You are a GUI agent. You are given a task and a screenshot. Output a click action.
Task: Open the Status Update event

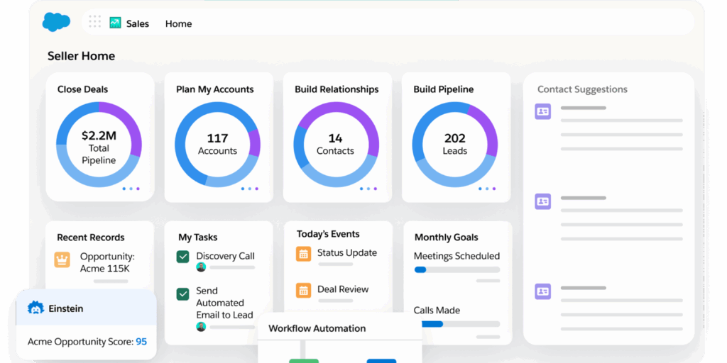click(x=346, y=253)
